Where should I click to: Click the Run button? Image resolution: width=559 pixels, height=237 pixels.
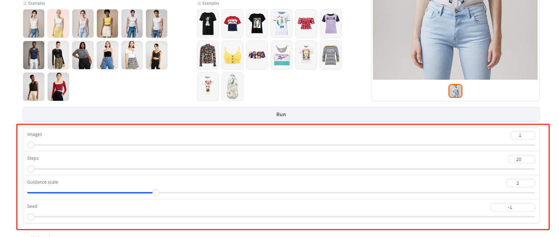281,114
